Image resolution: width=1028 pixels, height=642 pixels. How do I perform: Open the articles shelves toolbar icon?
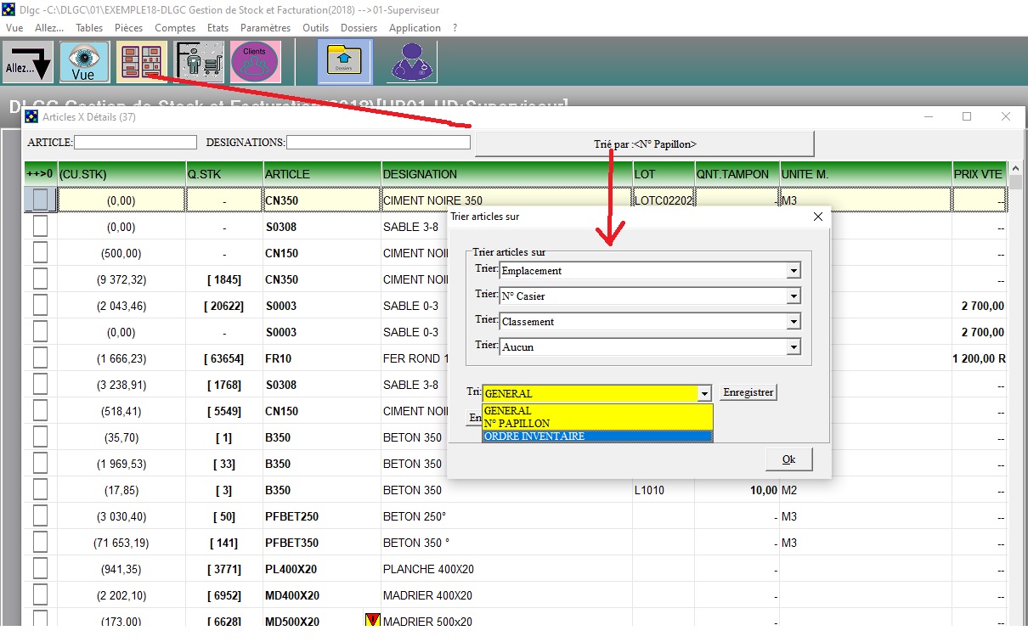point(140,63)
